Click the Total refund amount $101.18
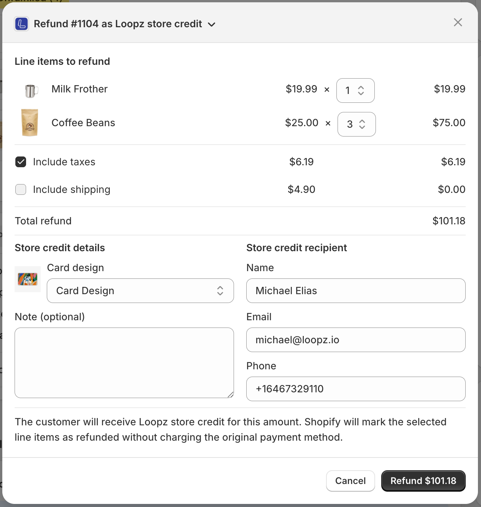The height and width of the screenshot is (507, 481). pos(449,221)
